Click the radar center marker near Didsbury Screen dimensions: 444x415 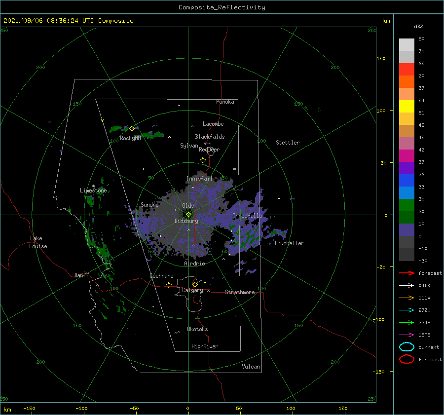188,215
